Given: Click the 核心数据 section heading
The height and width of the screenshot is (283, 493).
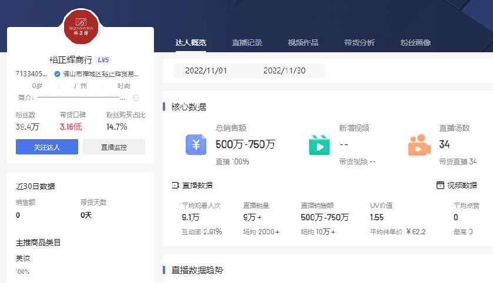Looking at the screenshot, I should (x=189, y=107).
